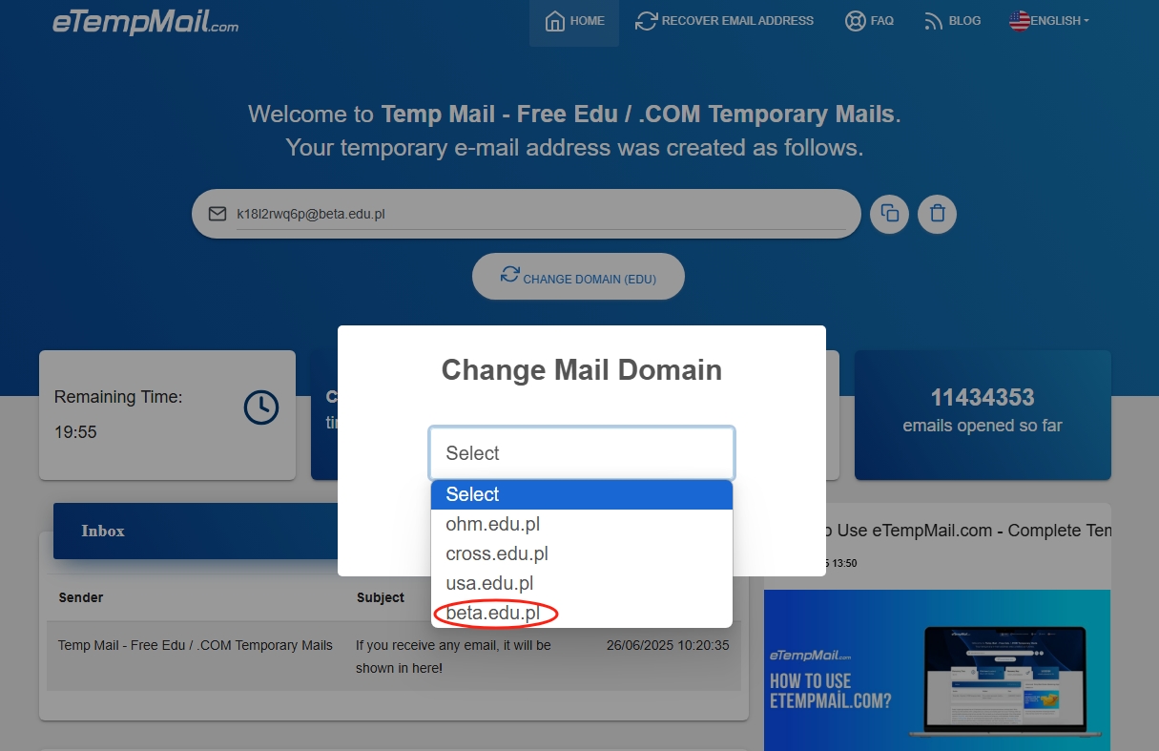Open the welcome message in Inbox
The height and width of the screenshot is (751, 1159).
(x=393, y=657)
